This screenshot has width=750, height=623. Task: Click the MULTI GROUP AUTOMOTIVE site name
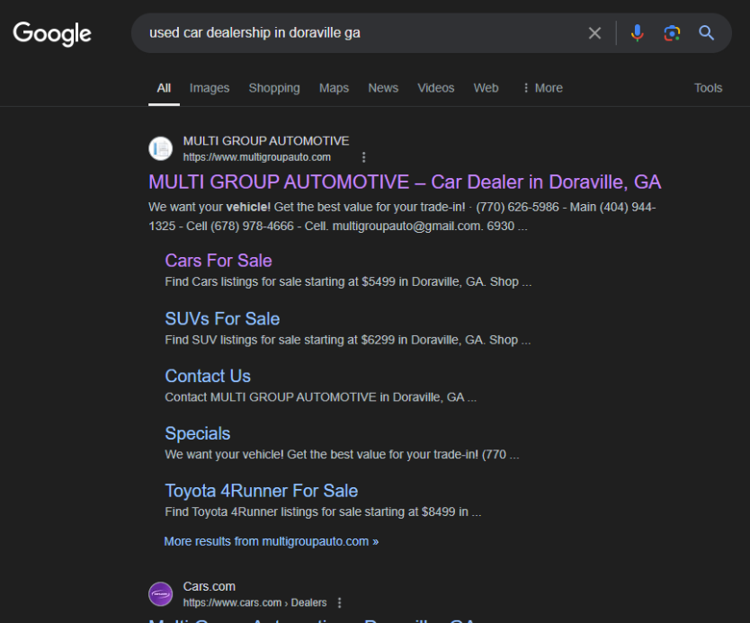pyautogui.click(x=266, y=141)
